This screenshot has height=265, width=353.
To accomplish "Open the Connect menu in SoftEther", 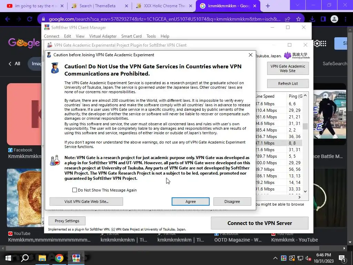I will pos(52,36).
